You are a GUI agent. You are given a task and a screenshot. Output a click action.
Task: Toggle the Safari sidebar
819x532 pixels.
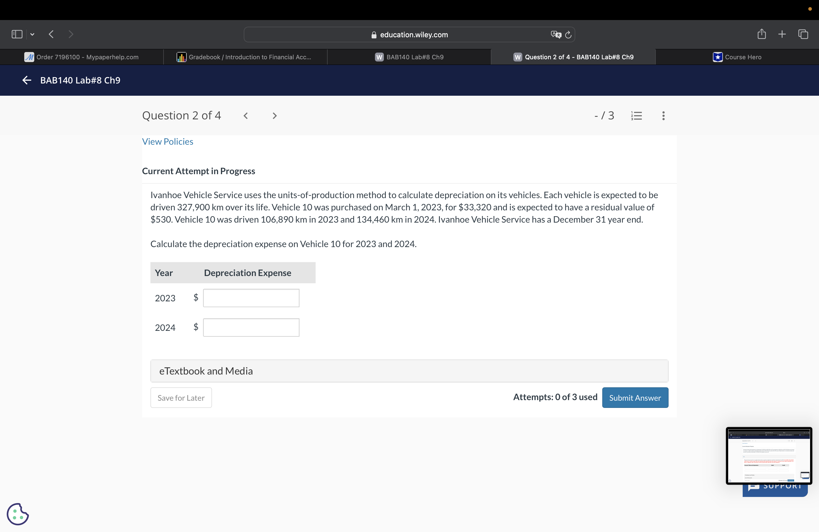tap(17, 34)
